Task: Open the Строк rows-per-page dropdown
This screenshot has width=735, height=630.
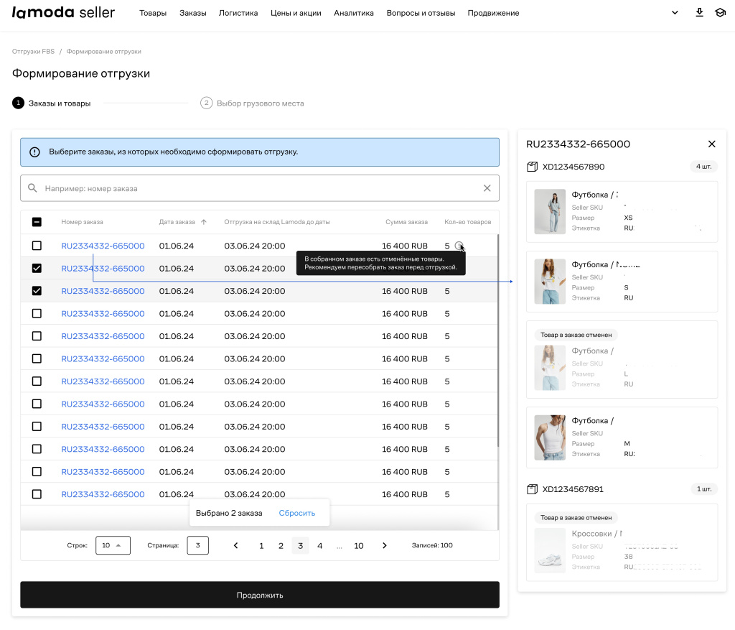Action: coord(112,545)
